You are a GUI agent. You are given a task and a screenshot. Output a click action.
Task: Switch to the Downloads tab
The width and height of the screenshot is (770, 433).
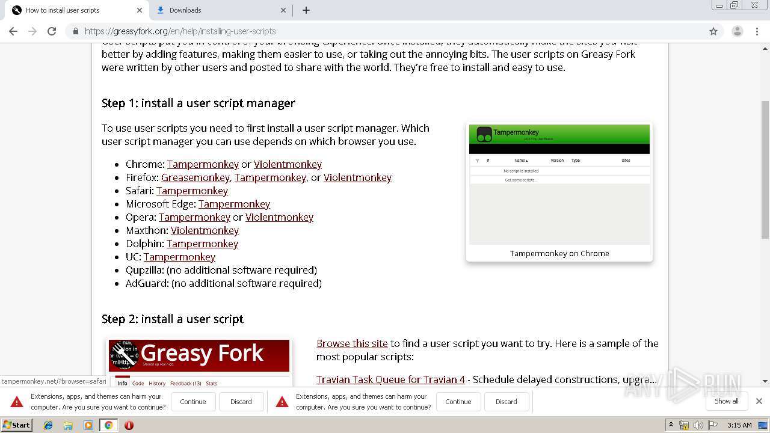pos(220,10)
